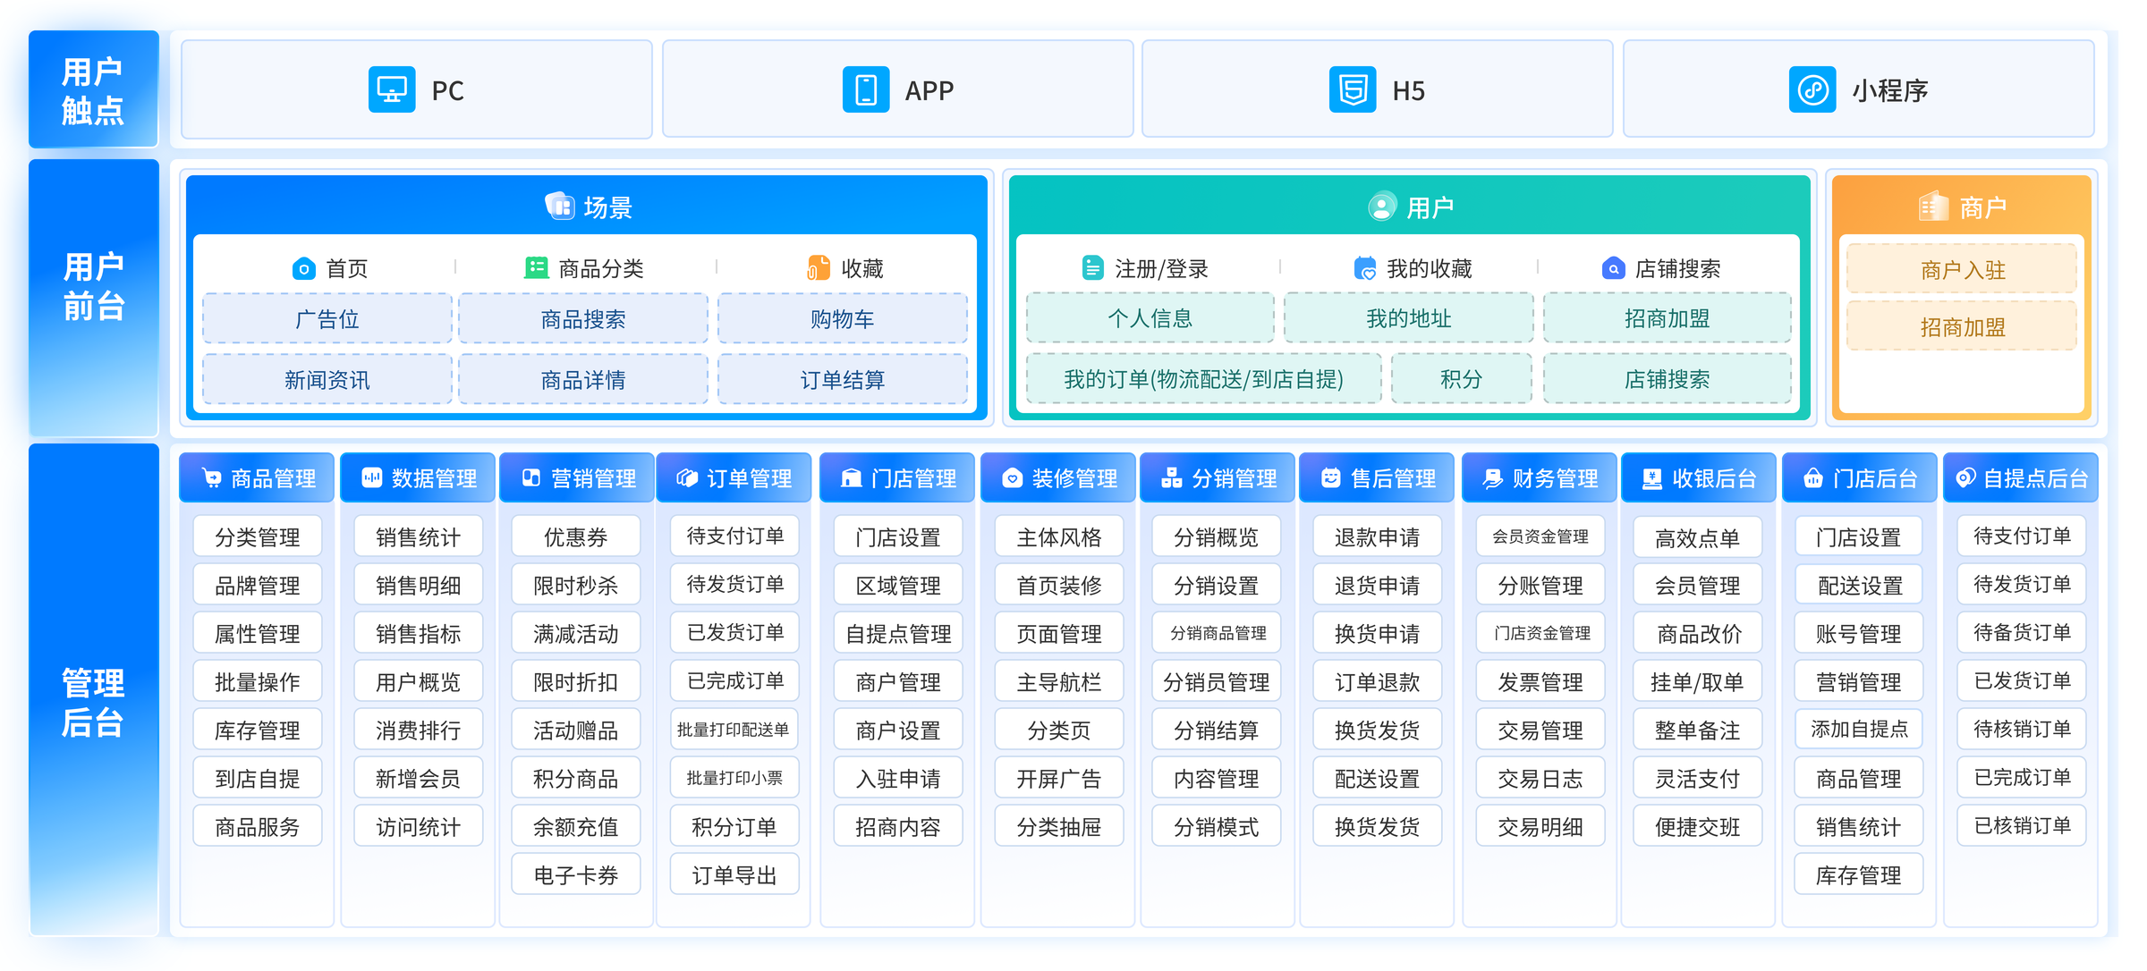2147x971 pixels.
Task: Open 招商加盟 under 商户
Action: (1961, 326)
